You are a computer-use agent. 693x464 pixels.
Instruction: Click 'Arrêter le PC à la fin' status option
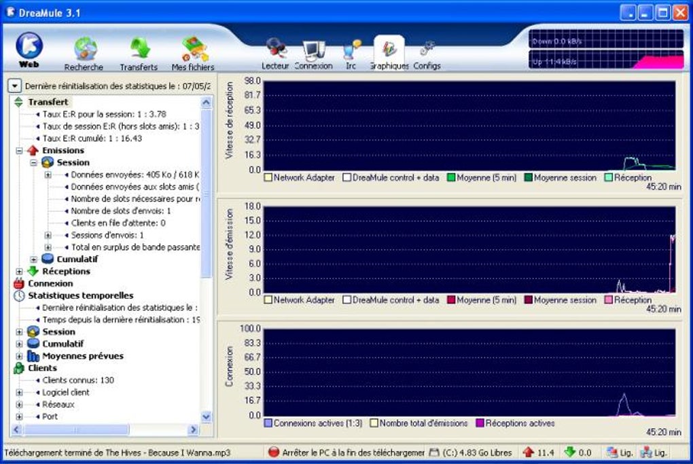pyautogui.click(x=353, y=452)
